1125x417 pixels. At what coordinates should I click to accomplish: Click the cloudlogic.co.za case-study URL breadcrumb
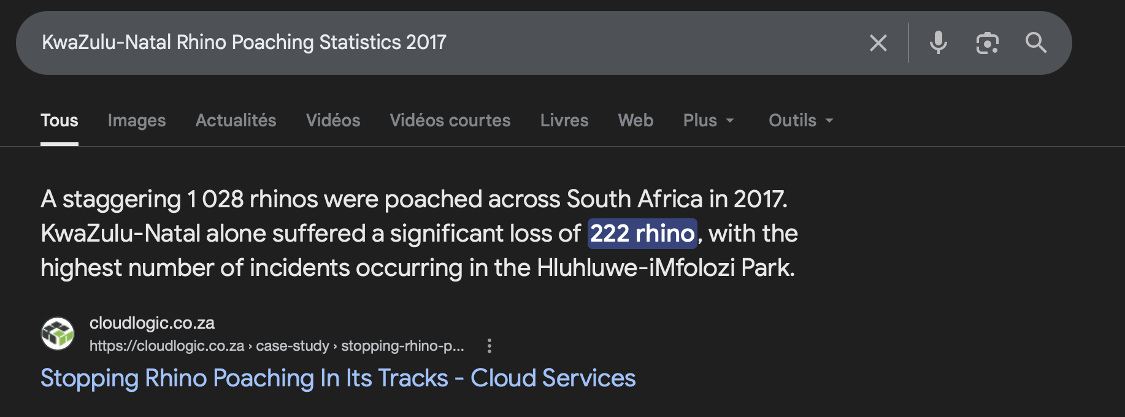[276, 346]
